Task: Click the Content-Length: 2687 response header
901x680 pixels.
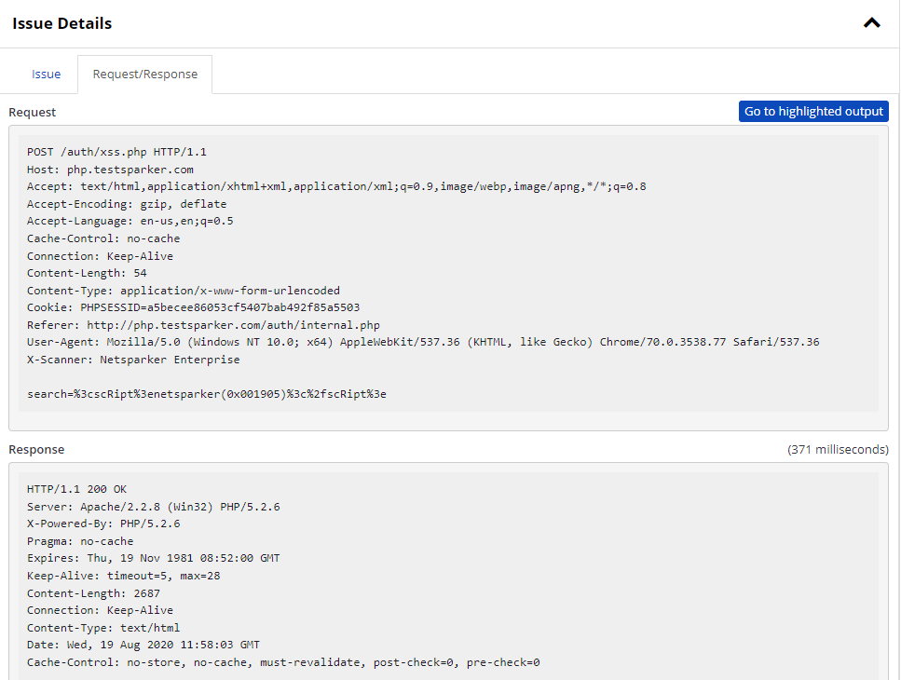Action: tap(93, 592)
